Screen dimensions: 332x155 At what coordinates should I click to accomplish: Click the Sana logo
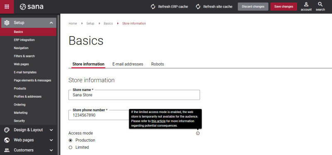pos(32,7)
